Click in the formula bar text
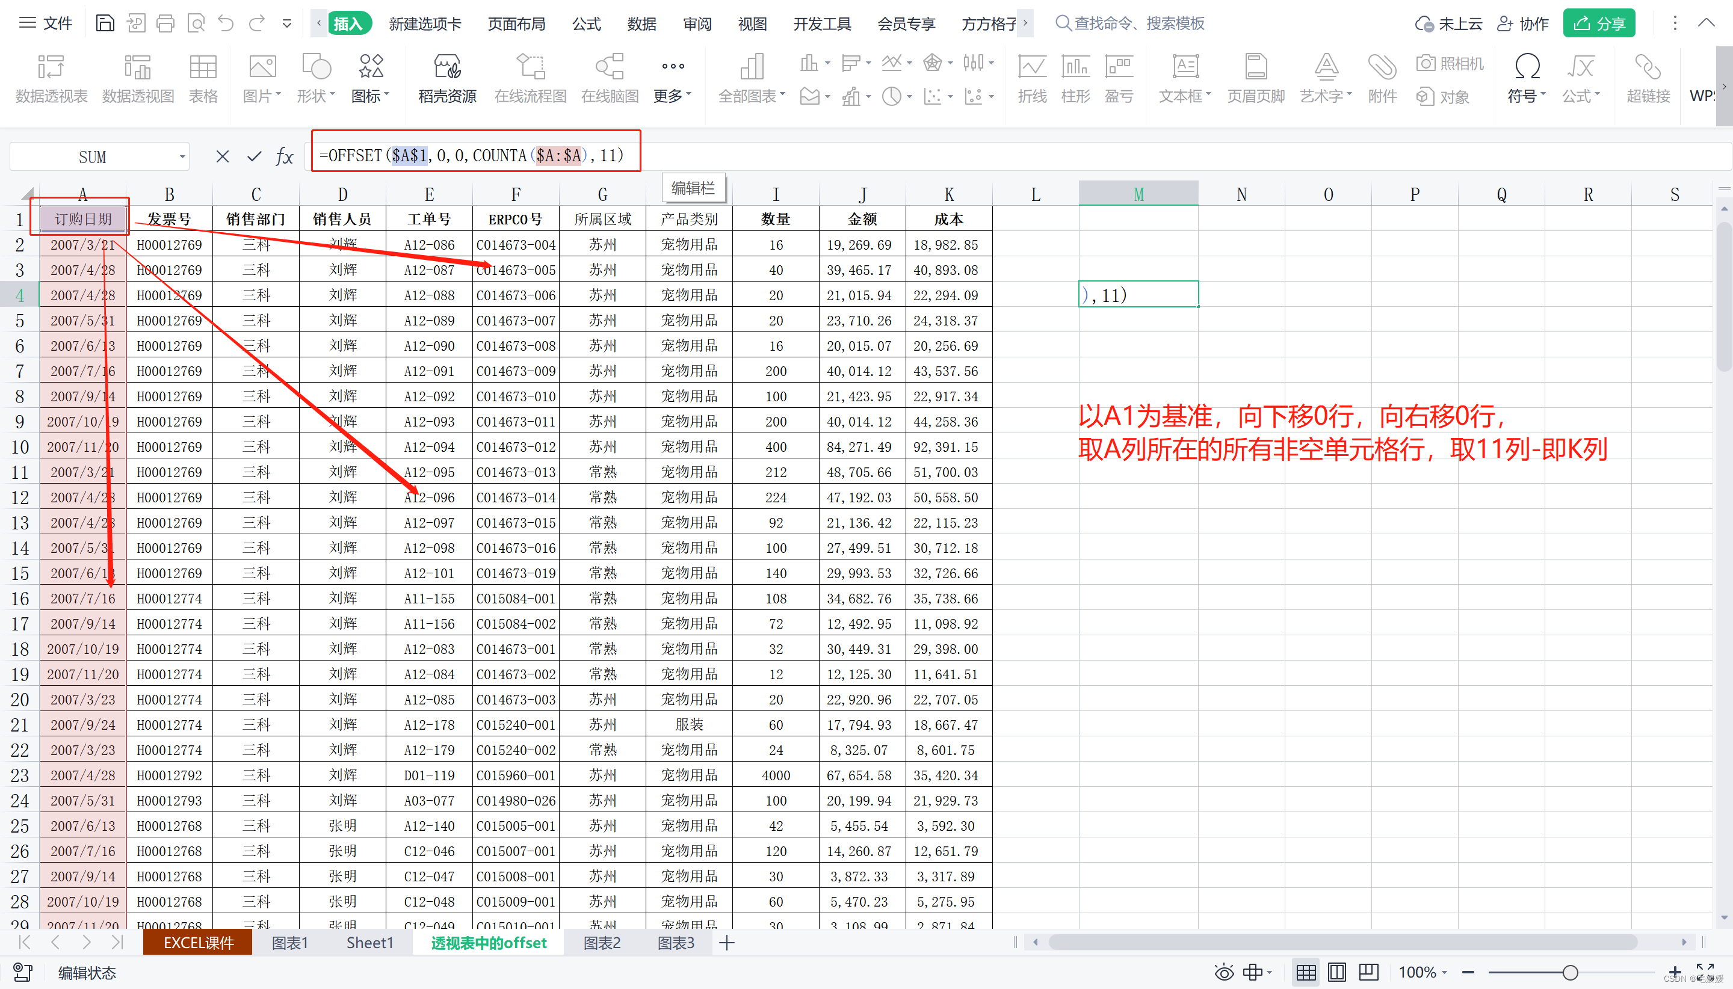The width and height of the screenshot is (1733, 989). pyautogui.click(x=472, y=156)
